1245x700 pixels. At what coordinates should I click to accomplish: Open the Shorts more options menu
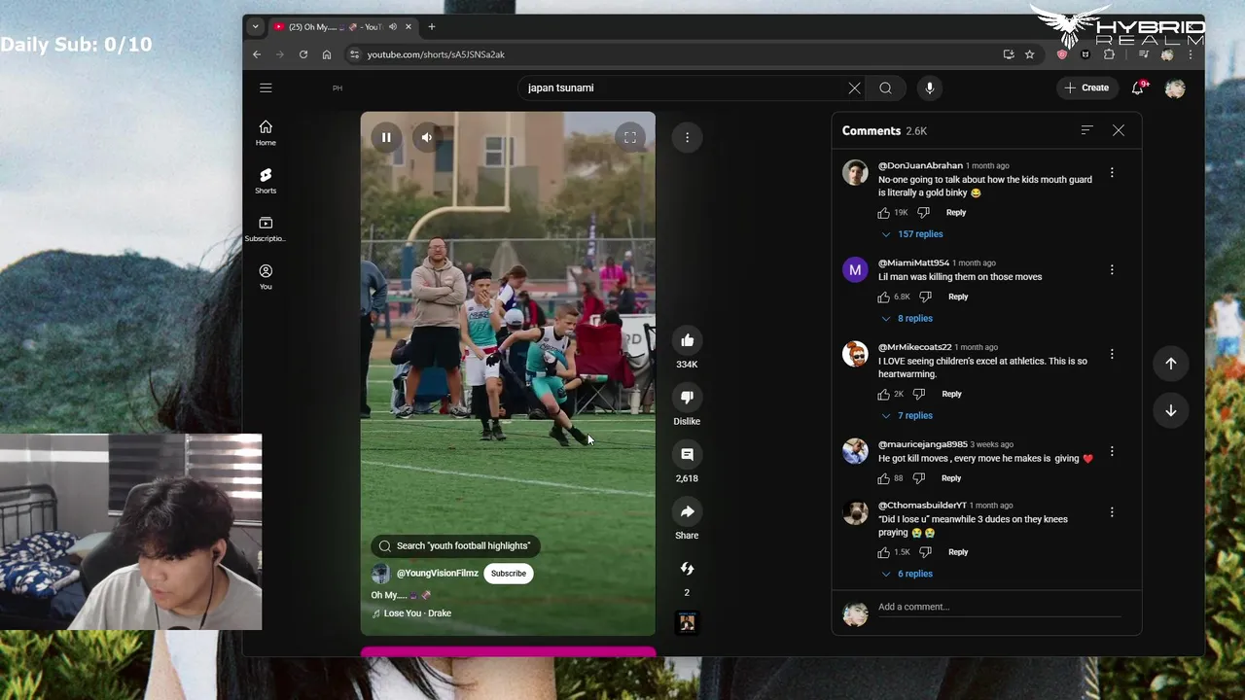[x=687, y=137]
